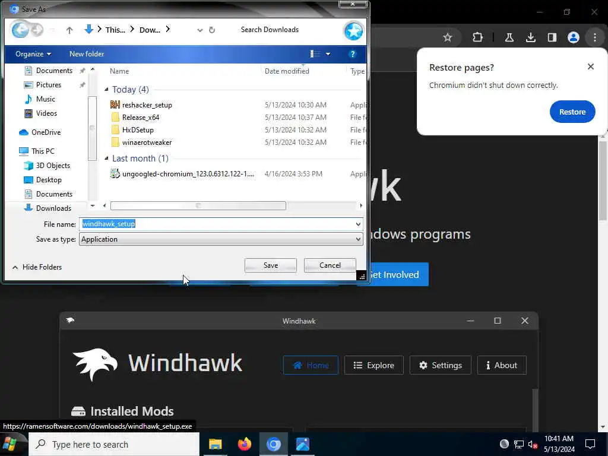This screenshot has height=456, width=608.
Task: Click Save button
Action: (x=271, y=265)
